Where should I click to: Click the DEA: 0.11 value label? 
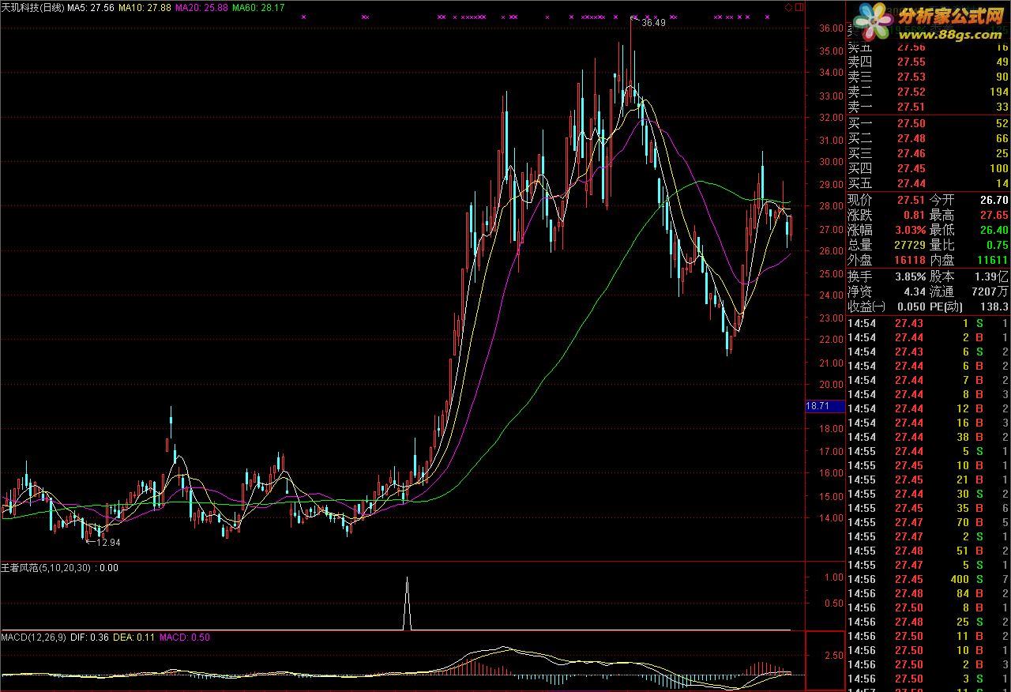[133, 637]
